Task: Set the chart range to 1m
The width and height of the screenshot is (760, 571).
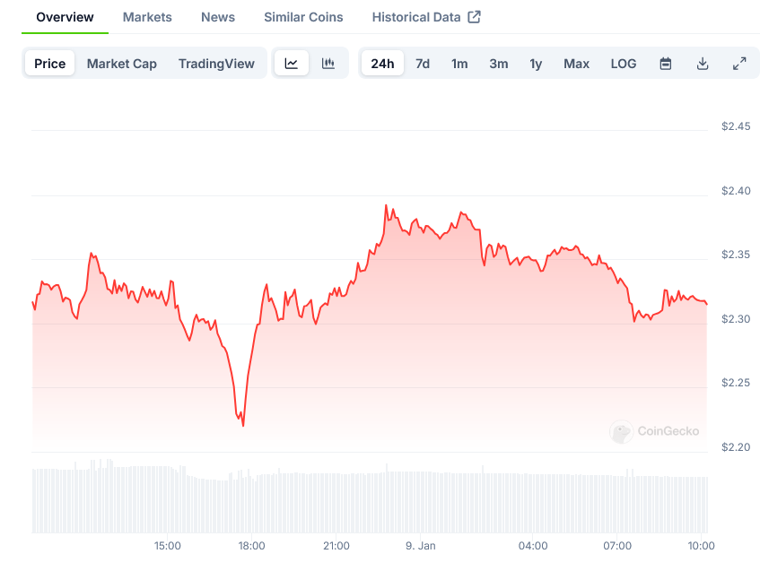Action: 459,64
